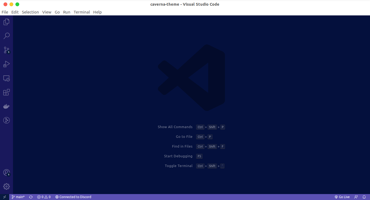Click the F5 key label
The image size is (370, 200).
click(x=199, y=156)
